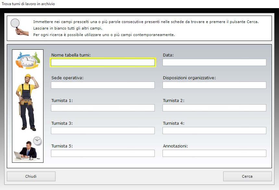Click the Annotazioni text field
The height and width of the screenshot is (190, 279).
point(214,153)
